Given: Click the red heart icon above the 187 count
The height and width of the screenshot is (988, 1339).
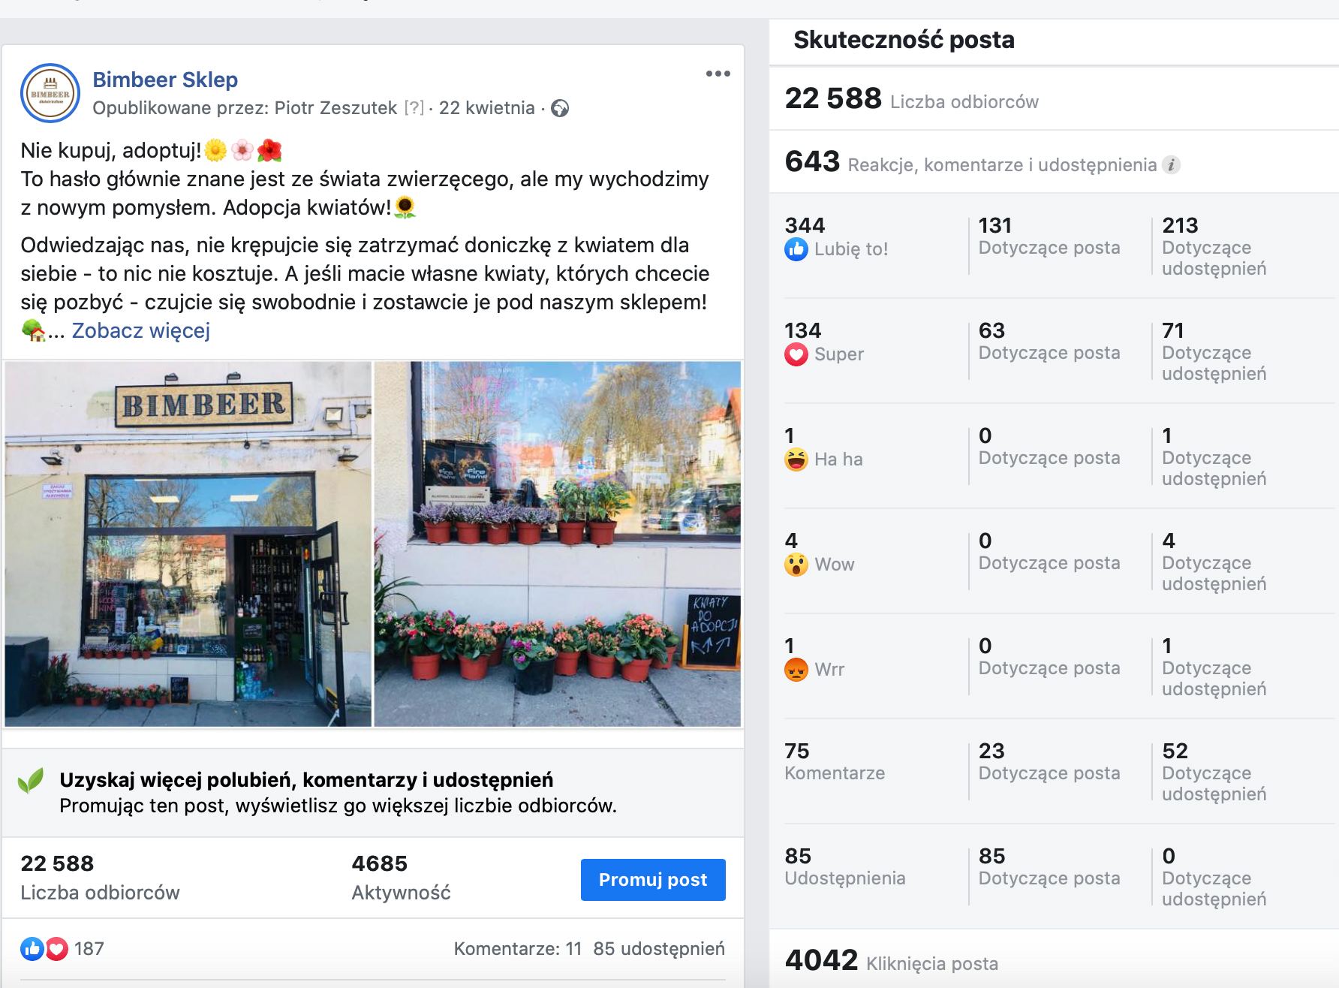Looking at the screenshot, I should (x=57, y=949).
